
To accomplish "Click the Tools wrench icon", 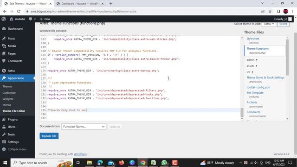I will (4, 135).
